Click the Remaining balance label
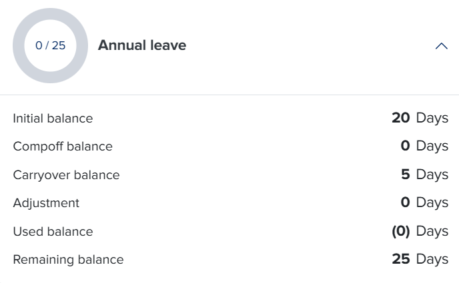 pyautogui.click(x=68, y=260)
